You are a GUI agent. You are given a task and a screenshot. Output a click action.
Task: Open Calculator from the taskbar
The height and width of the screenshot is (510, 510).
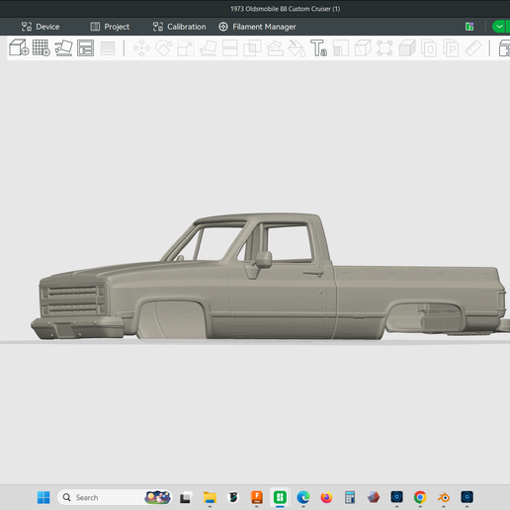pyautogui.click(x=350, y=497)
